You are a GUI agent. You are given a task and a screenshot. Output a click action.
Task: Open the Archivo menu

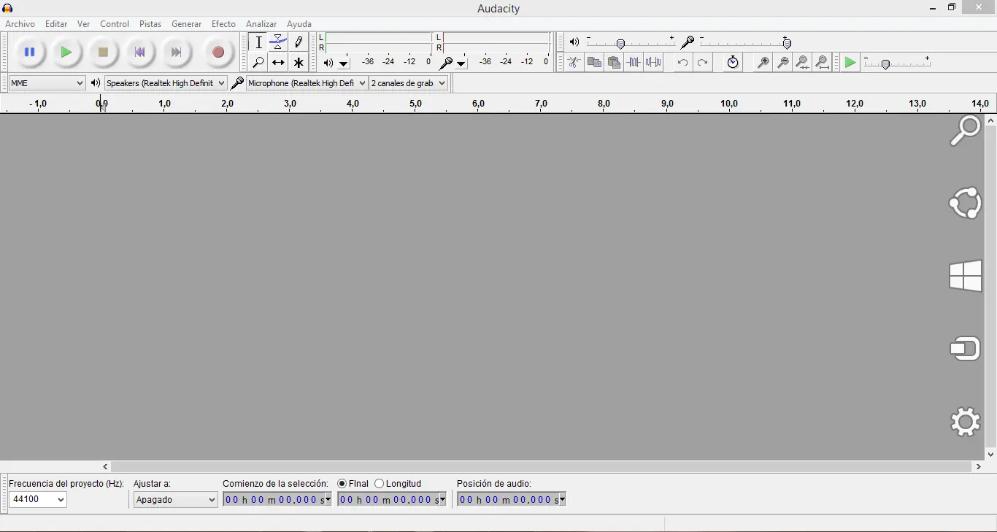coord(20,24)
